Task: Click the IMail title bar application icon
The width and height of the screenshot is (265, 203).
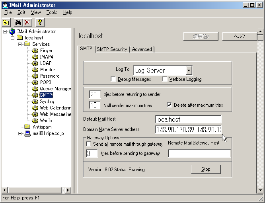Action: pyautogui.click(x=5, y=5)
